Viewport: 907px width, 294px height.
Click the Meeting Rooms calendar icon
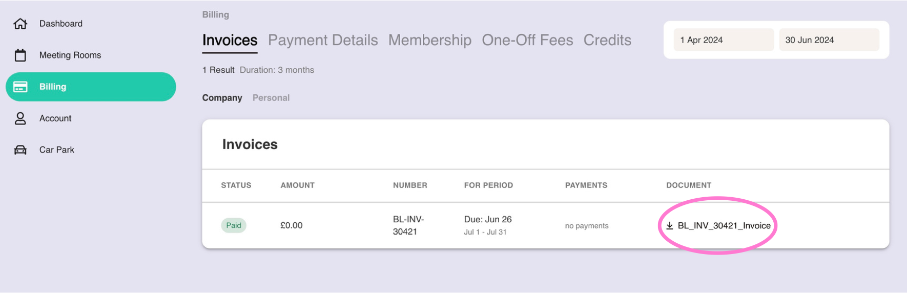[x=20, y=55]
